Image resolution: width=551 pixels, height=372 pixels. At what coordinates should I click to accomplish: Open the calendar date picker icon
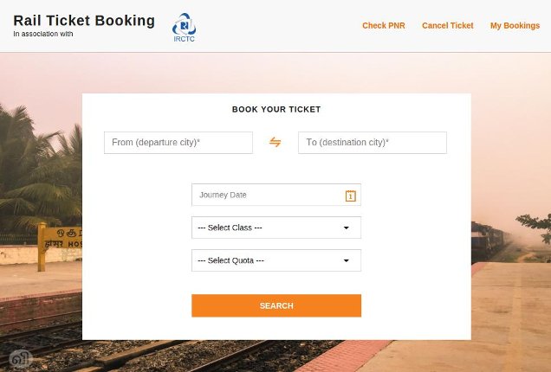pyautogui.click(x=350, y=196)
